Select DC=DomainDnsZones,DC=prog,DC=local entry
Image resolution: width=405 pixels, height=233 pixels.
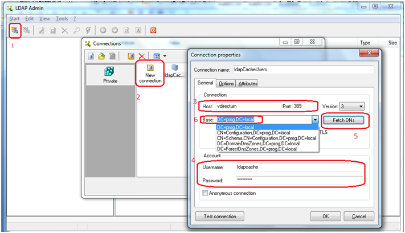tap(267, 144)
